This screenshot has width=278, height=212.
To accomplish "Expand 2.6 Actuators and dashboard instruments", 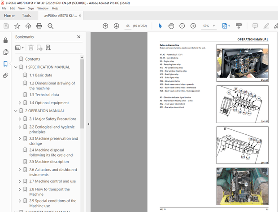I will coord(20,170).
